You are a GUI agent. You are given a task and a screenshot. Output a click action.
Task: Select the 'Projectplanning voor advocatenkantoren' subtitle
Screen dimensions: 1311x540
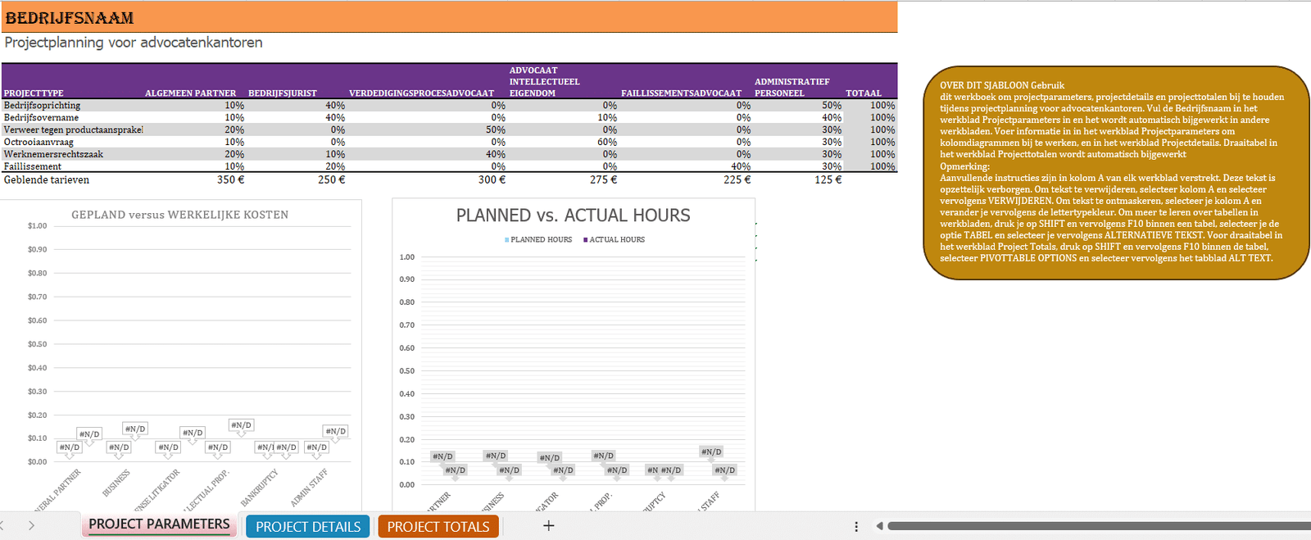coord(134,43)
